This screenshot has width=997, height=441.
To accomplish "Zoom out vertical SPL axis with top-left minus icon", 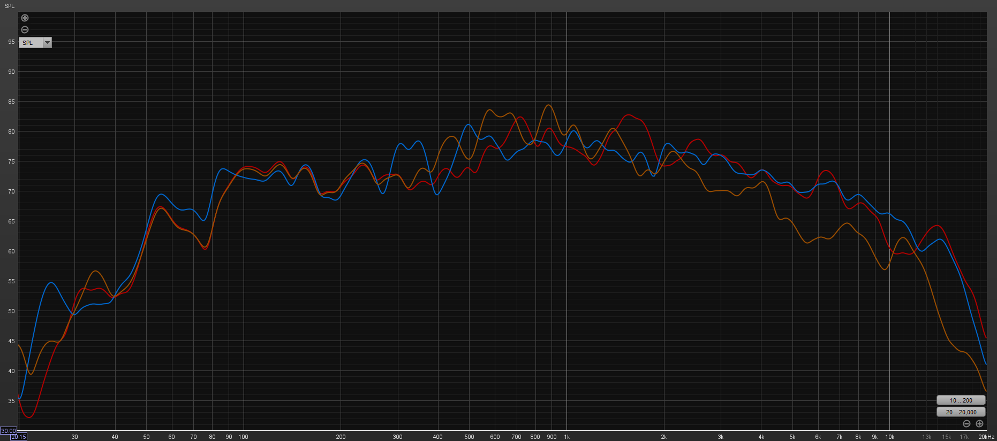I will (x=25, y=30).
